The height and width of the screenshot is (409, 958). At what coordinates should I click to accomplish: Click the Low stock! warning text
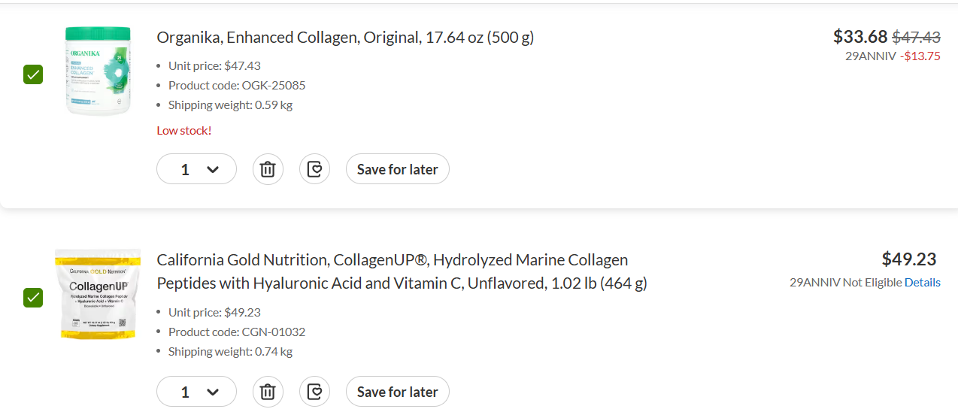[184, 130]
